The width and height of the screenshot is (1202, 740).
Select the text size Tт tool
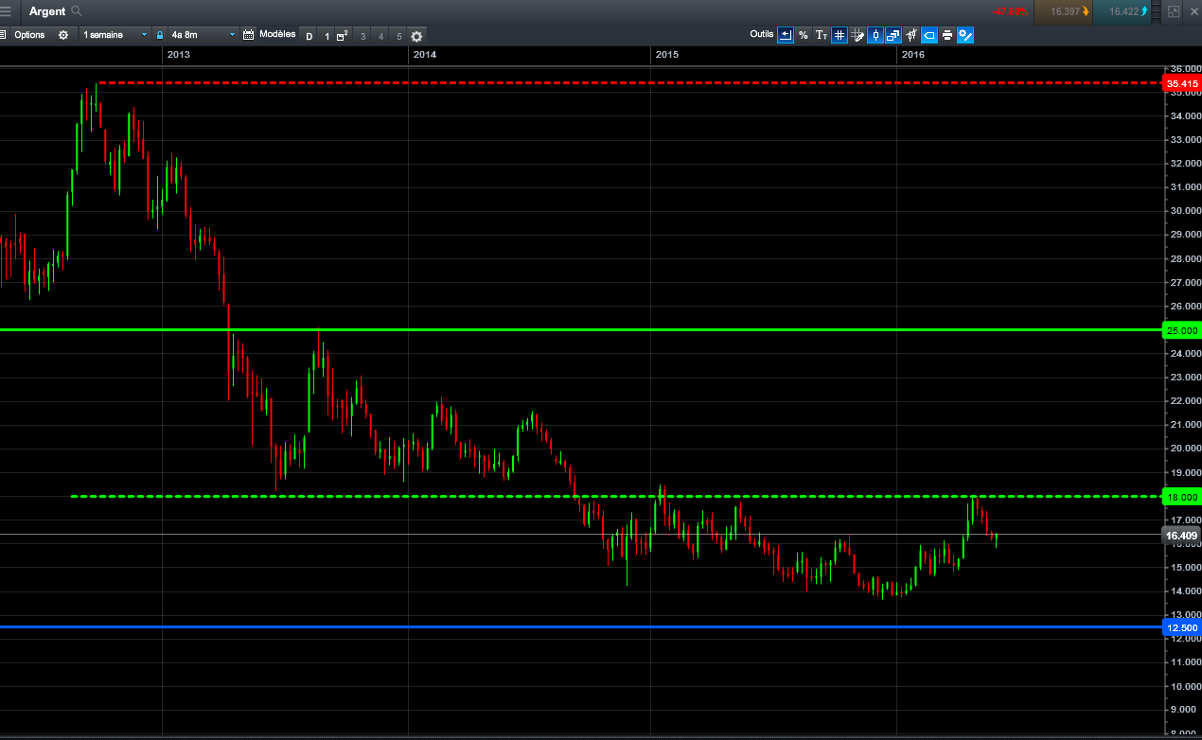click(x=822, y=35)
